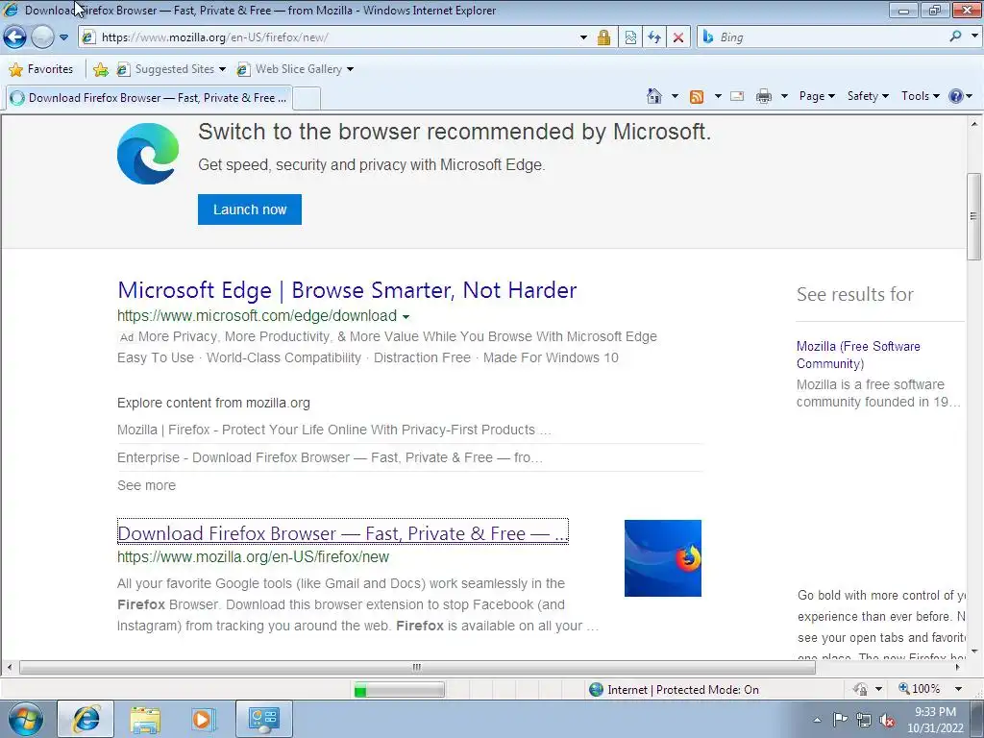The width and height of the screenshot is (984, 738).
Task: Click the RSS feeds icon
Action: point(697,96)
